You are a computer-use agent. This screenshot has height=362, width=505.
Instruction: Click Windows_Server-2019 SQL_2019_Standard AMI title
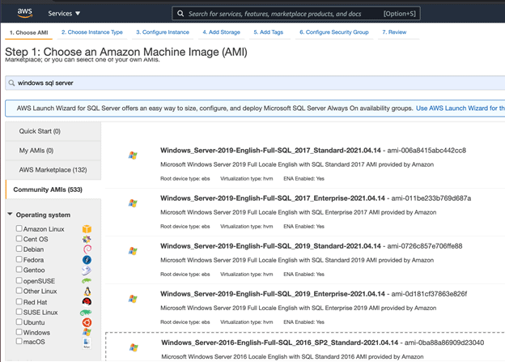coord(270,246)
